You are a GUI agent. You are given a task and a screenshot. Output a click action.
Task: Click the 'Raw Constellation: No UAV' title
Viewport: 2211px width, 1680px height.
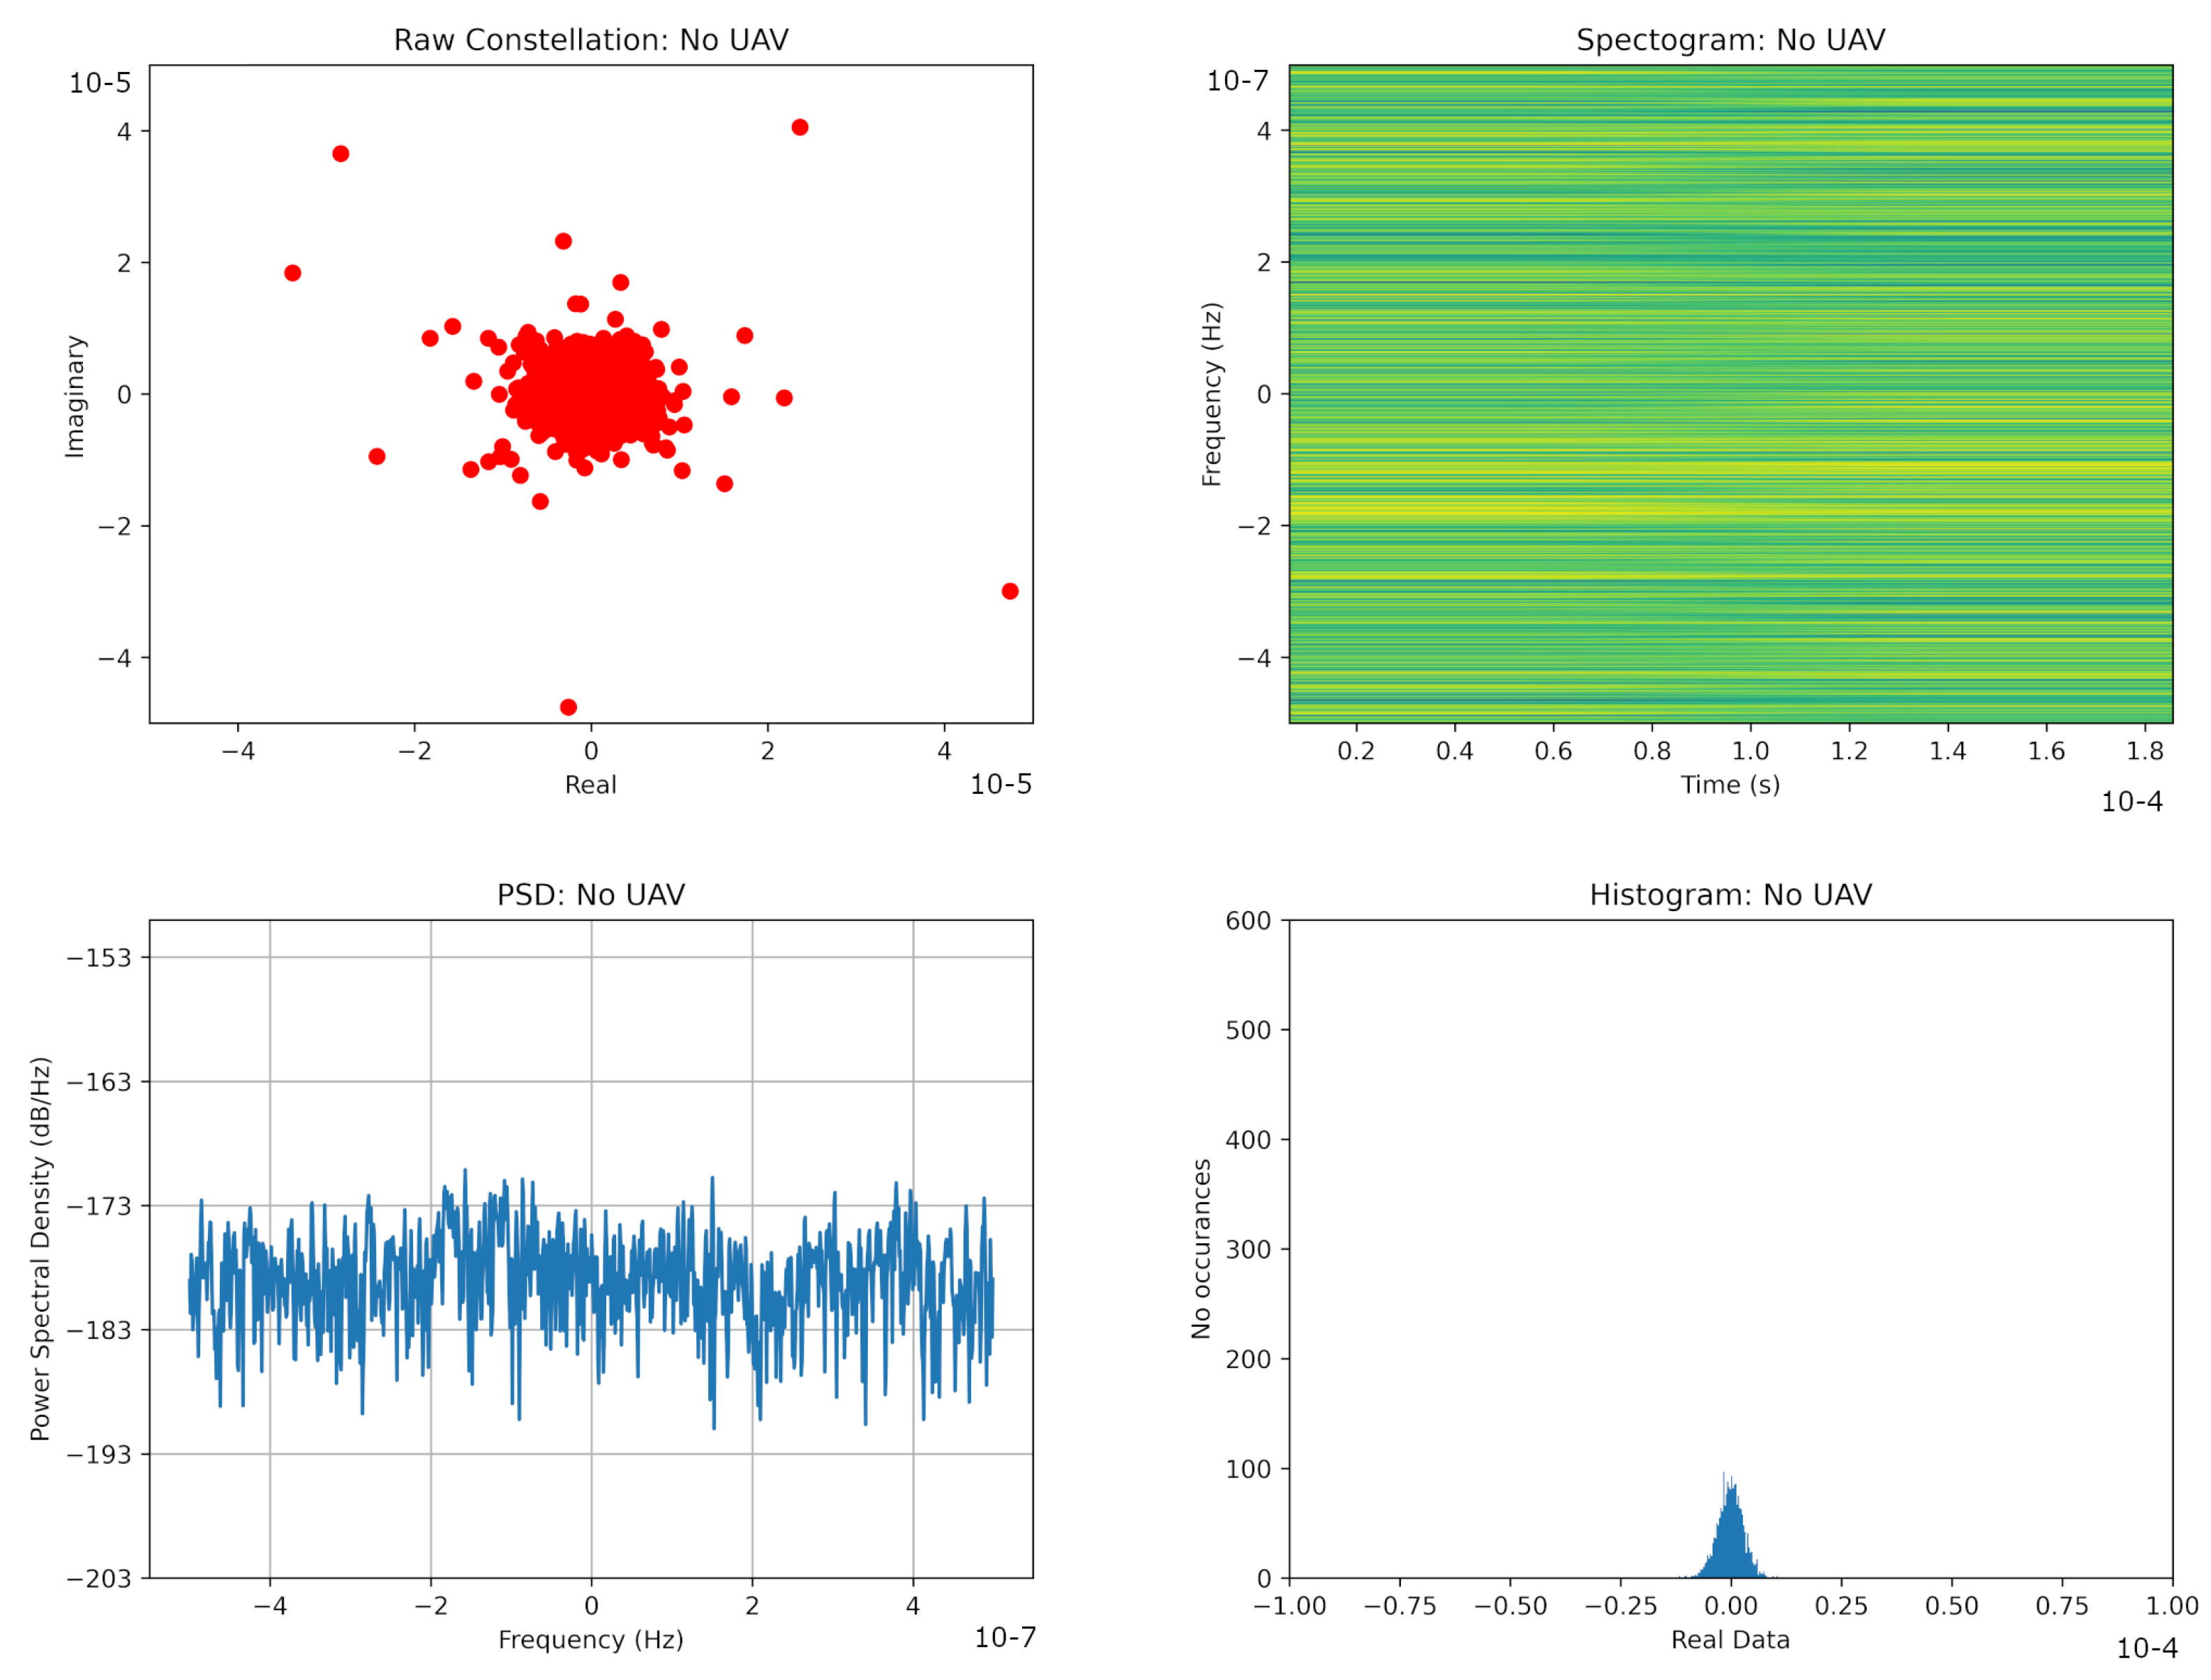(x=591, y=40)
